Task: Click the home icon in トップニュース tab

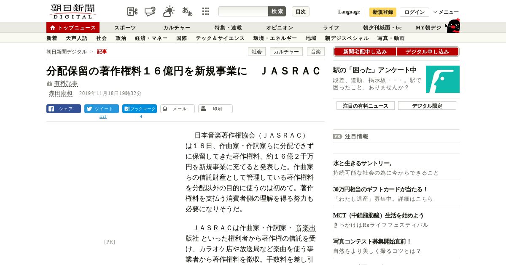Action: click(53, 27)
